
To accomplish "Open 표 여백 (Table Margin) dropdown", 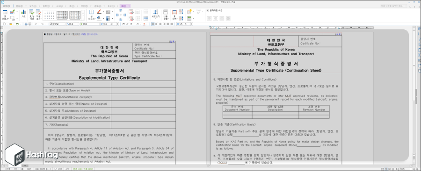I will [x=174, y=15].
